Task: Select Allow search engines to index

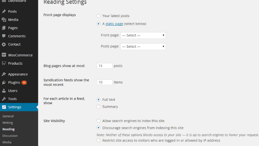Action: point(98,121)
